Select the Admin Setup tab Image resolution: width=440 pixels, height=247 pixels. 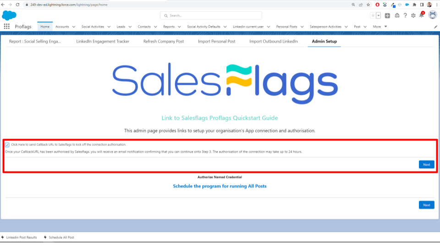[x=324, y=41]
